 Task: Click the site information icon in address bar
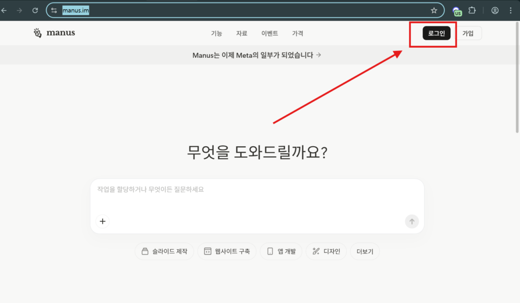(x=54, y=10)
